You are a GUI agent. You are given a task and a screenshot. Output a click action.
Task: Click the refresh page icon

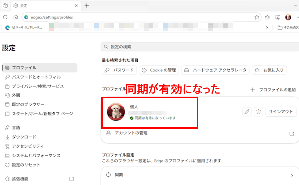5,17
